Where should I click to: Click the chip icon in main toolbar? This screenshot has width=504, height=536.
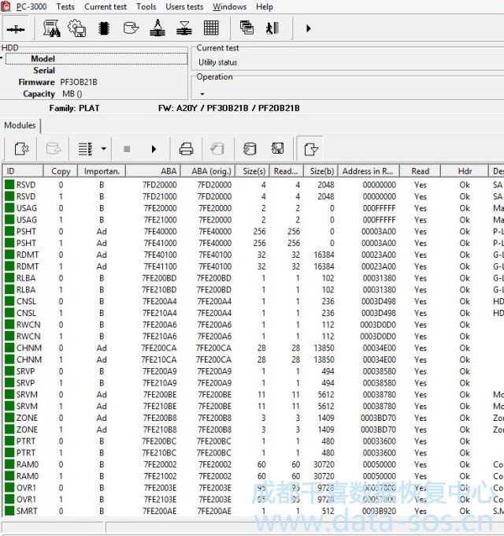[x=103, y=28]
